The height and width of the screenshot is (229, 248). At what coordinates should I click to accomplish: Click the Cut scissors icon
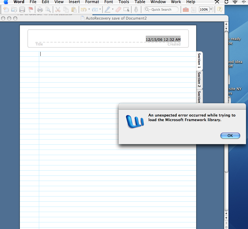[58, 9]
